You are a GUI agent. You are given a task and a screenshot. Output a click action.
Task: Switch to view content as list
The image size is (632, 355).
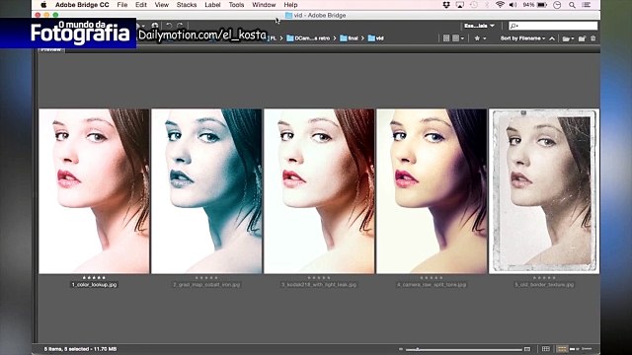pyautogui.click(x=587, y=349)
